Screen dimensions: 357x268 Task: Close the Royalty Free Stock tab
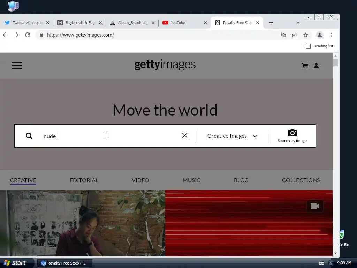[258, 23]
